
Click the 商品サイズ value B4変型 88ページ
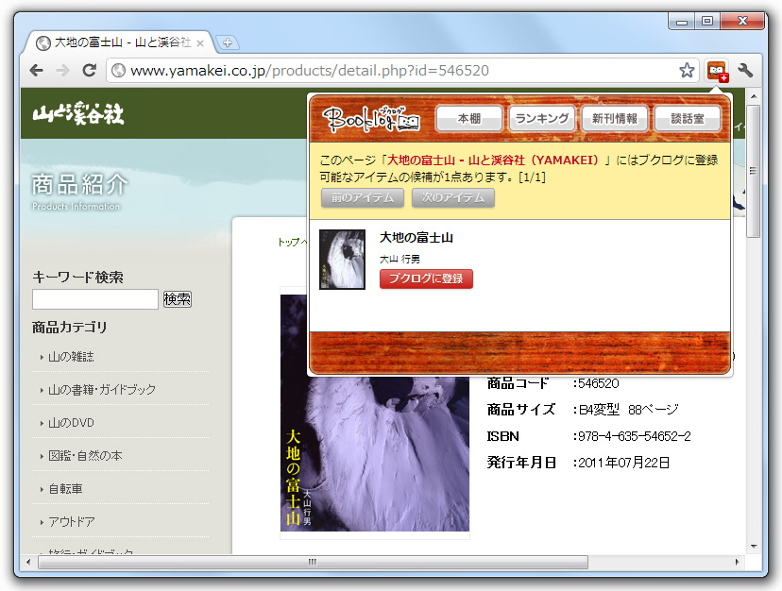[x=628, y=410]
